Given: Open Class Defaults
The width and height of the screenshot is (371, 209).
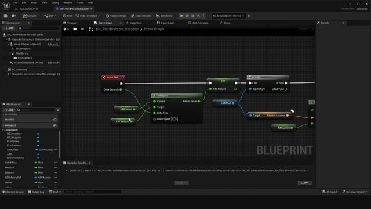Looking at the screenshot, I should (x=141, y=16).
